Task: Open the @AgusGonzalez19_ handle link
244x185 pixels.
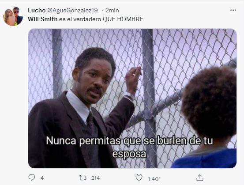Action: 74,11
